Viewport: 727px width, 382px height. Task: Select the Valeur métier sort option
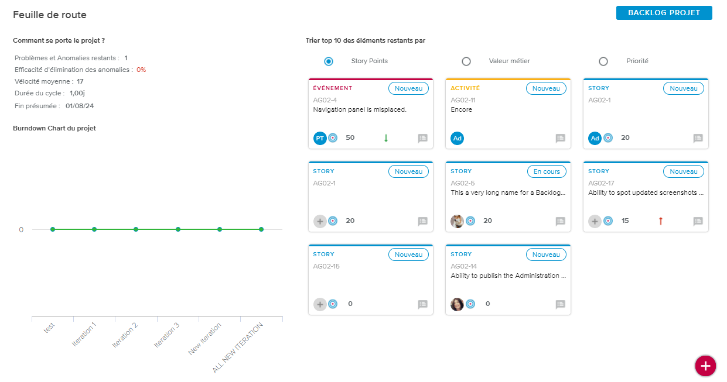click(466, 61)
